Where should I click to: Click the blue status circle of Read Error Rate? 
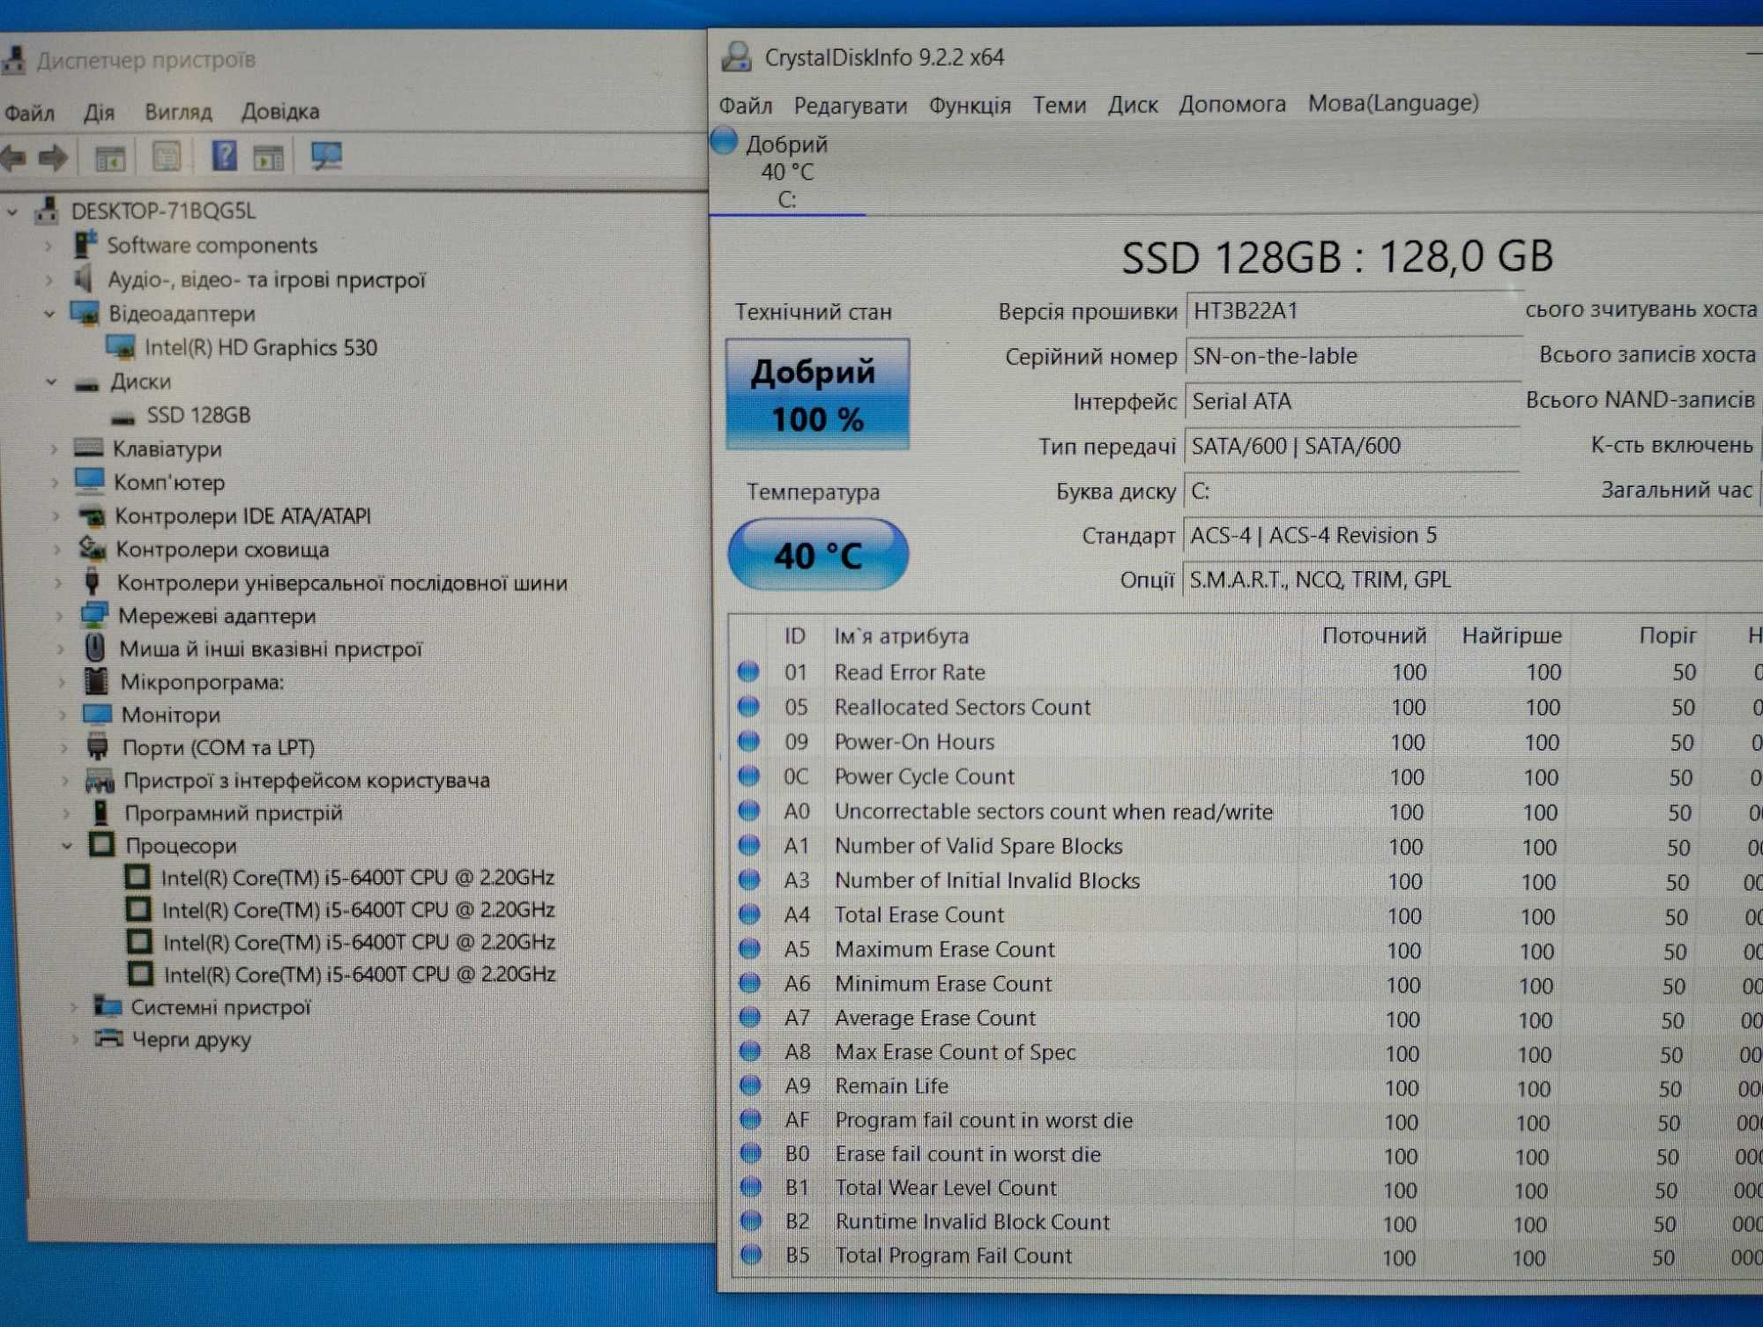748,672
